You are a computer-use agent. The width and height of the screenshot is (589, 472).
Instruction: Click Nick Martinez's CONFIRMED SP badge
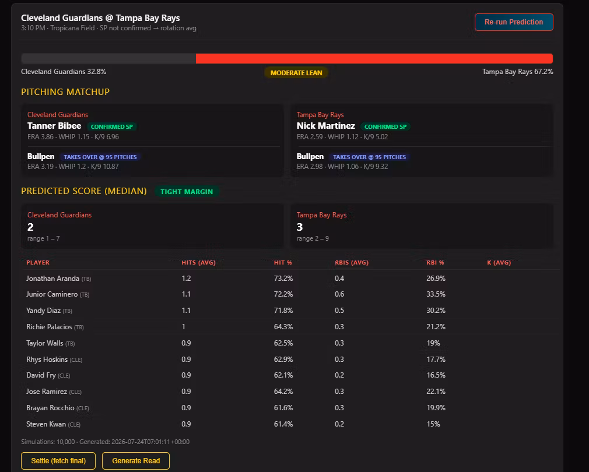385,127
